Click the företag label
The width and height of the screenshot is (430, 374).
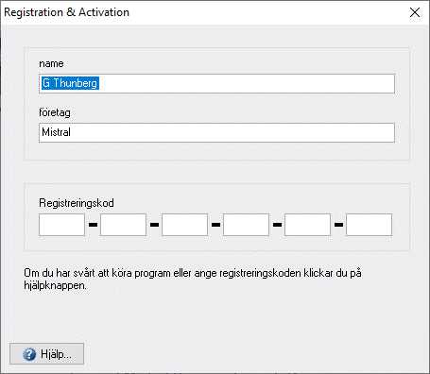pos(55,112)
